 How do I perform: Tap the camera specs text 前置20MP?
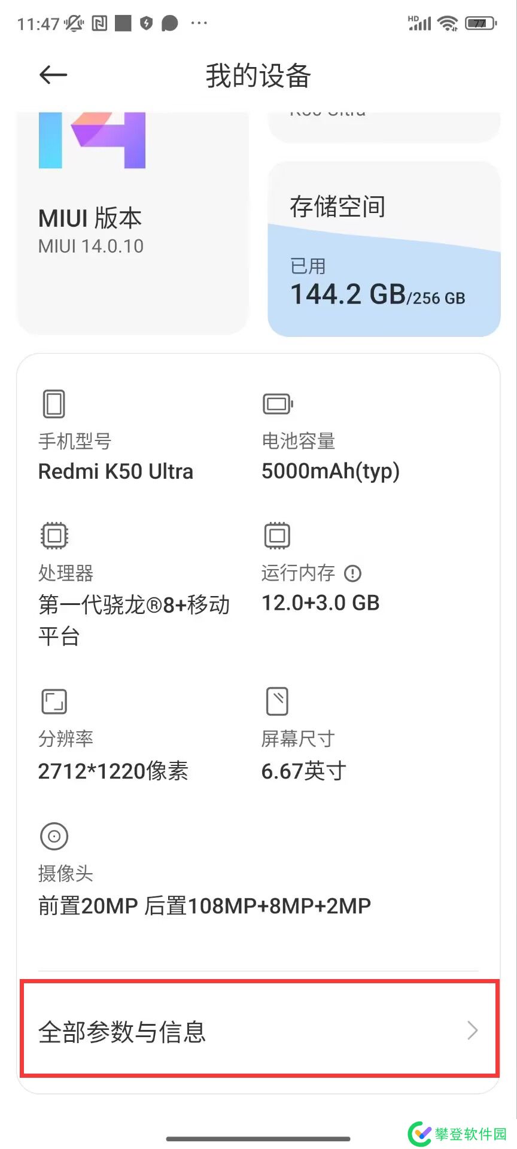pyautogui.click(x=89, y=906)
